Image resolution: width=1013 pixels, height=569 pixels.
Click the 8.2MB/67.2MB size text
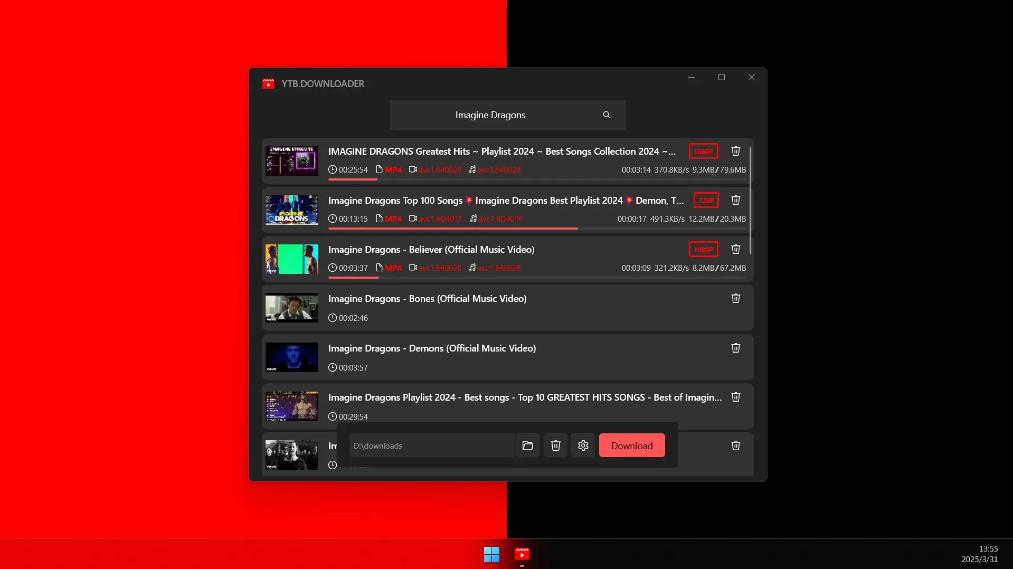(719, 268)
